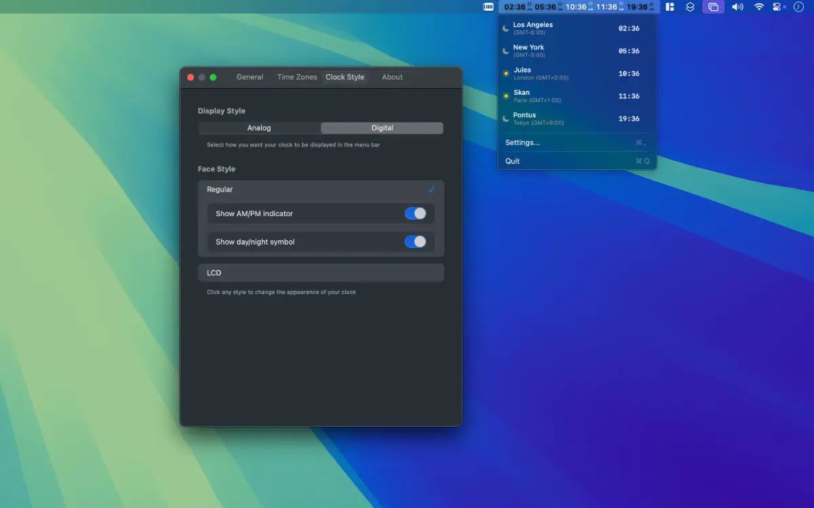814x508 pixels.
Task: Open the sound volume menu bar icon
Action: (x=737, y=7)
